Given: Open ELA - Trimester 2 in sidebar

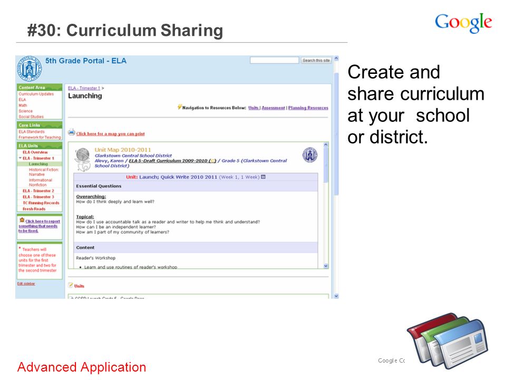Looking at the screenshot, I should point(38,191).
